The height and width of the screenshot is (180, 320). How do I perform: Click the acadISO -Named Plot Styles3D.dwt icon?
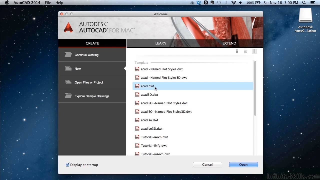click(x=137, y=111)
